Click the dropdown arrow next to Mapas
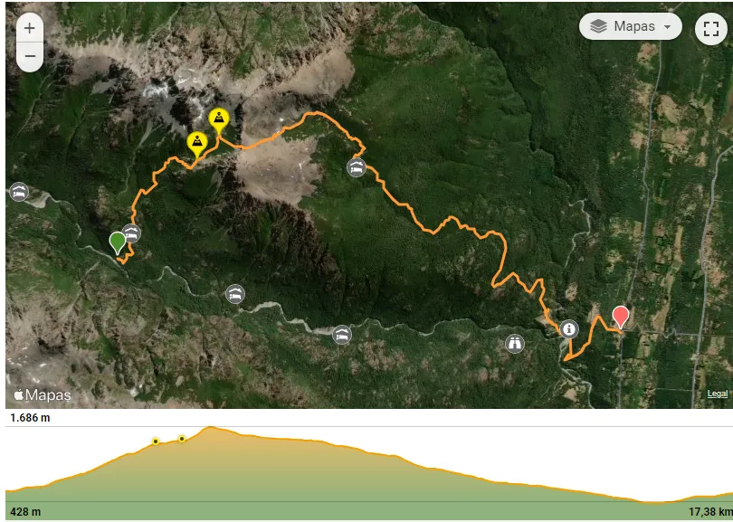The width and height of the screenshot is (733, 522). tap(668, 27)
